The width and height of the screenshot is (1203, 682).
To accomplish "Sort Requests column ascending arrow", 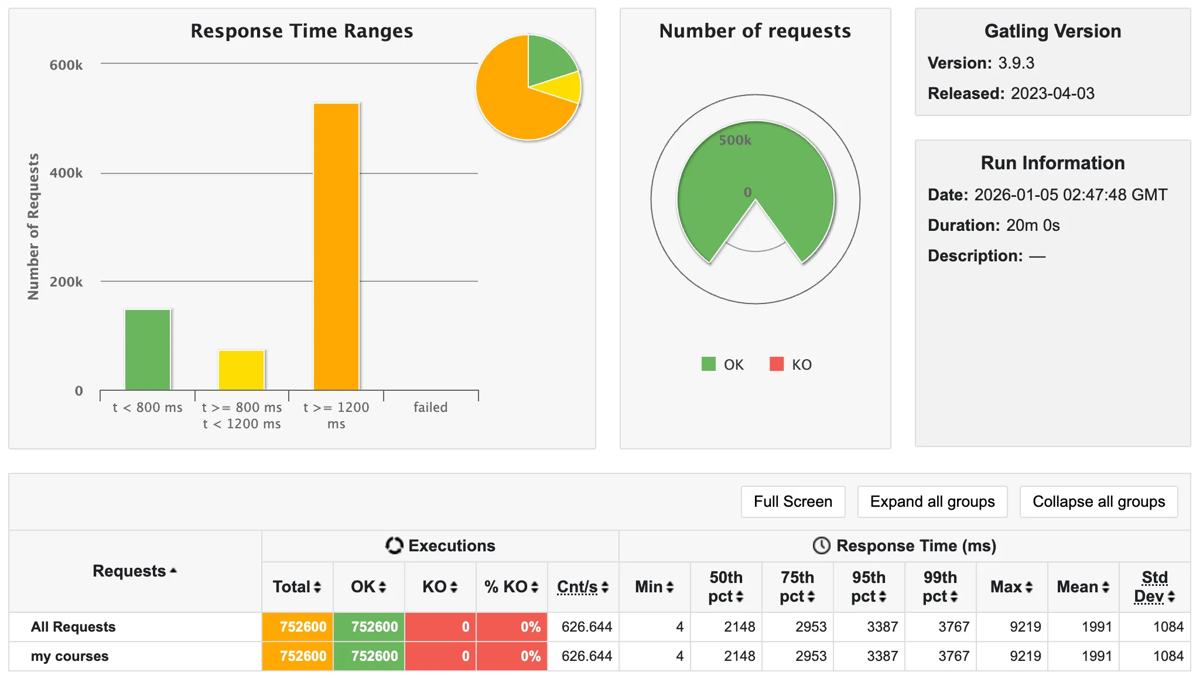I will (x=173, y=571).
